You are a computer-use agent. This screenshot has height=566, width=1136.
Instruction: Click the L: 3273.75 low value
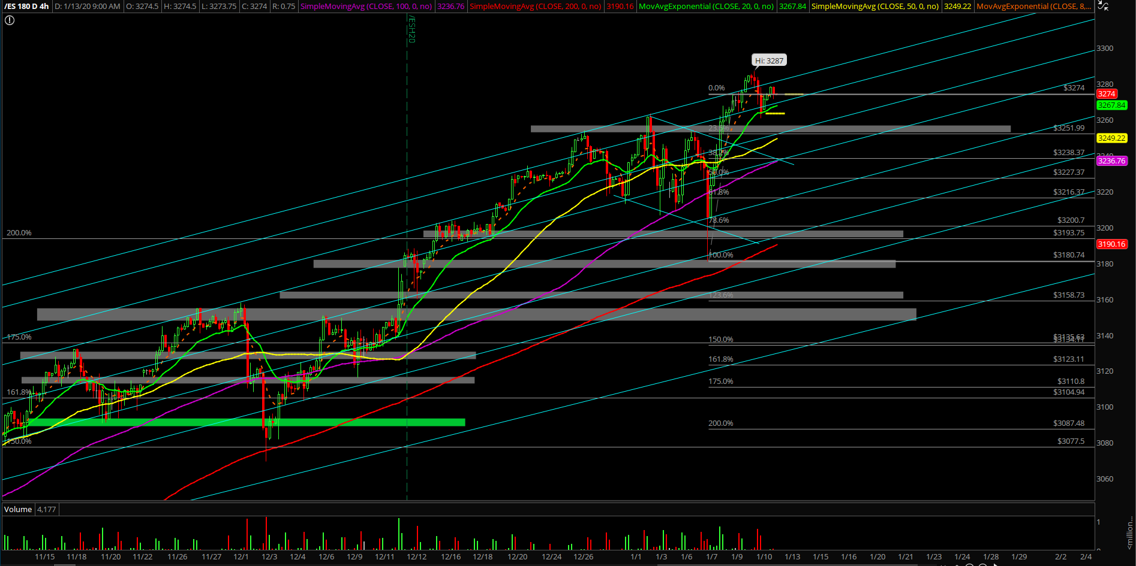[219, 6]
